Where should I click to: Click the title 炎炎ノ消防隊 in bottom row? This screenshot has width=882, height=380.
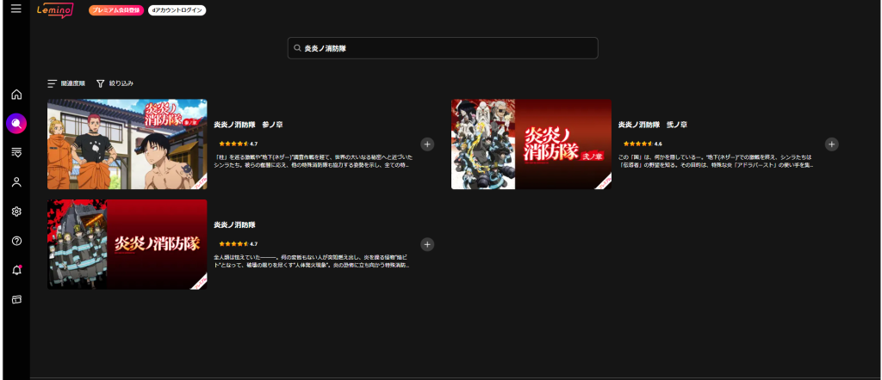click(234, 224)
